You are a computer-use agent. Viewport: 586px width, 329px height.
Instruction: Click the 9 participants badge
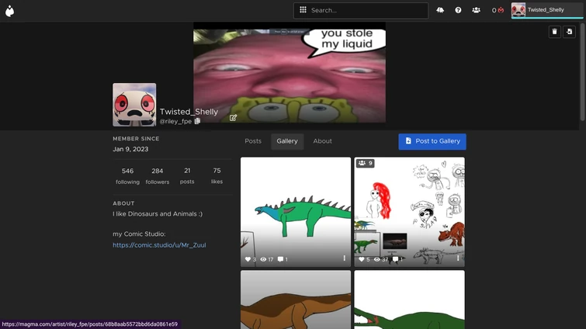[x=365, y=163]
